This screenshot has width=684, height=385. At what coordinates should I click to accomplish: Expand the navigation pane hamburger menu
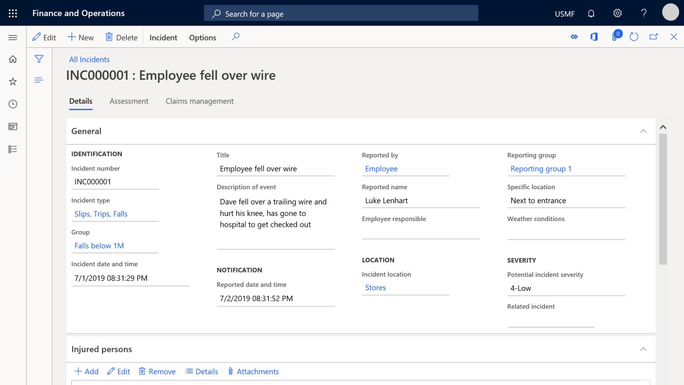pos(13,37)
